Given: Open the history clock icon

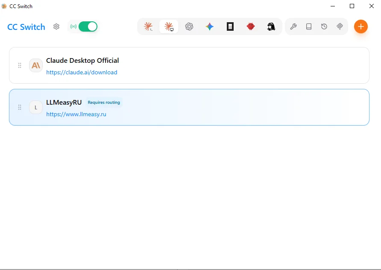Looking at the screenshot, I should (x=324, y=26).
